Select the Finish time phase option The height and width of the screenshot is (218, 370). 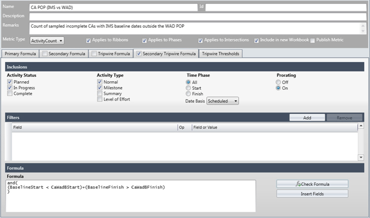(188, 94)
